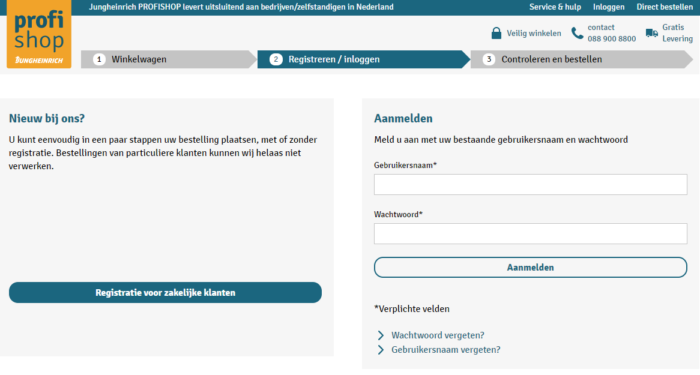The width and height of the screenshot is (700, 375).
Task: Click the Profishop Jungheinrich logo
Action: pyautogui.click(x=39, y=34)
